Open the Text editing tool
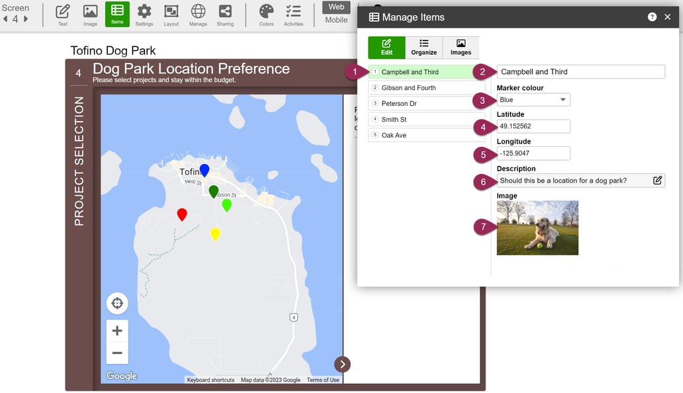 (x=63, y=15)
